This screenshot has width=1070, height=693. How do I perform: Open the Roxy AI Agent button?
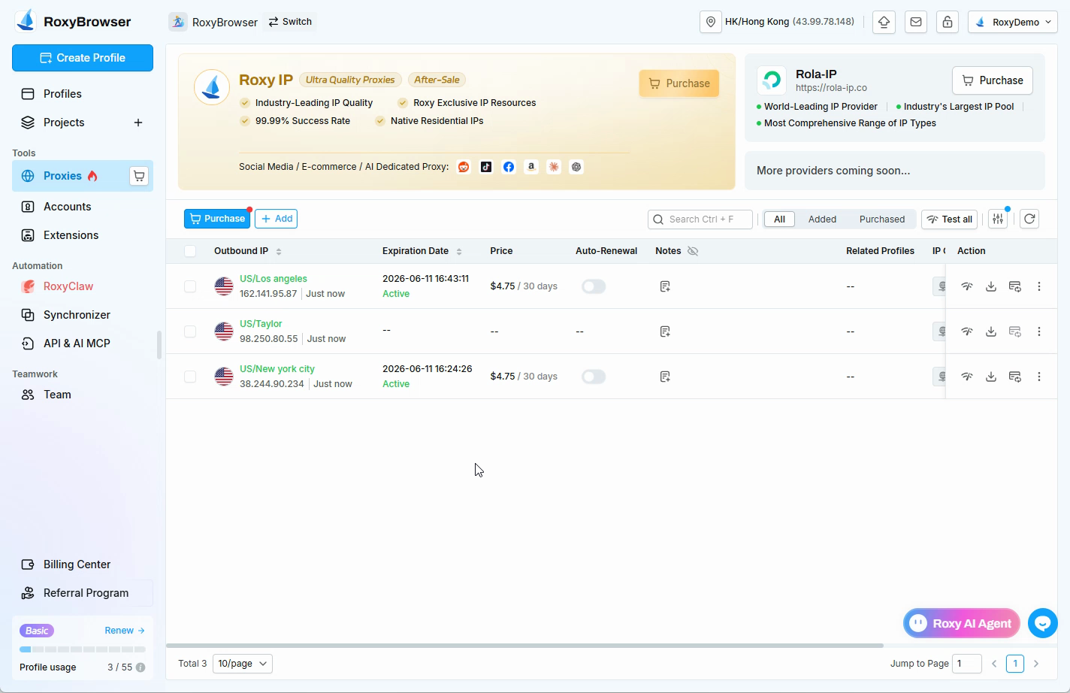click(962, 623)
